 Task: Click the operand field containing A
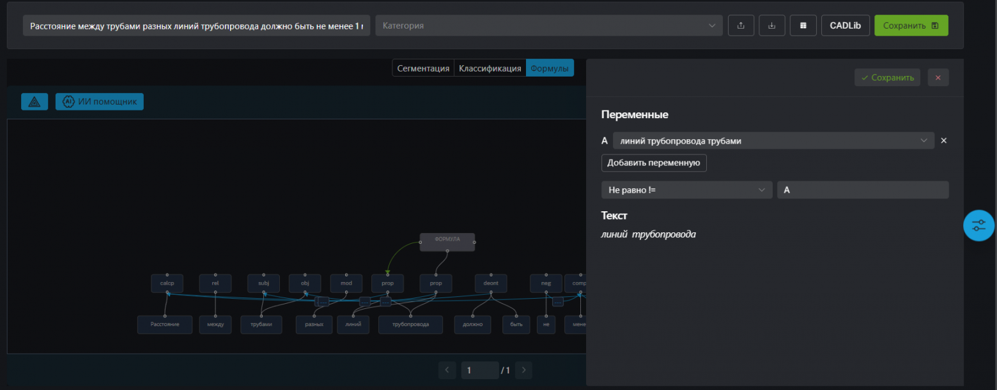click(x=863, y=190)
